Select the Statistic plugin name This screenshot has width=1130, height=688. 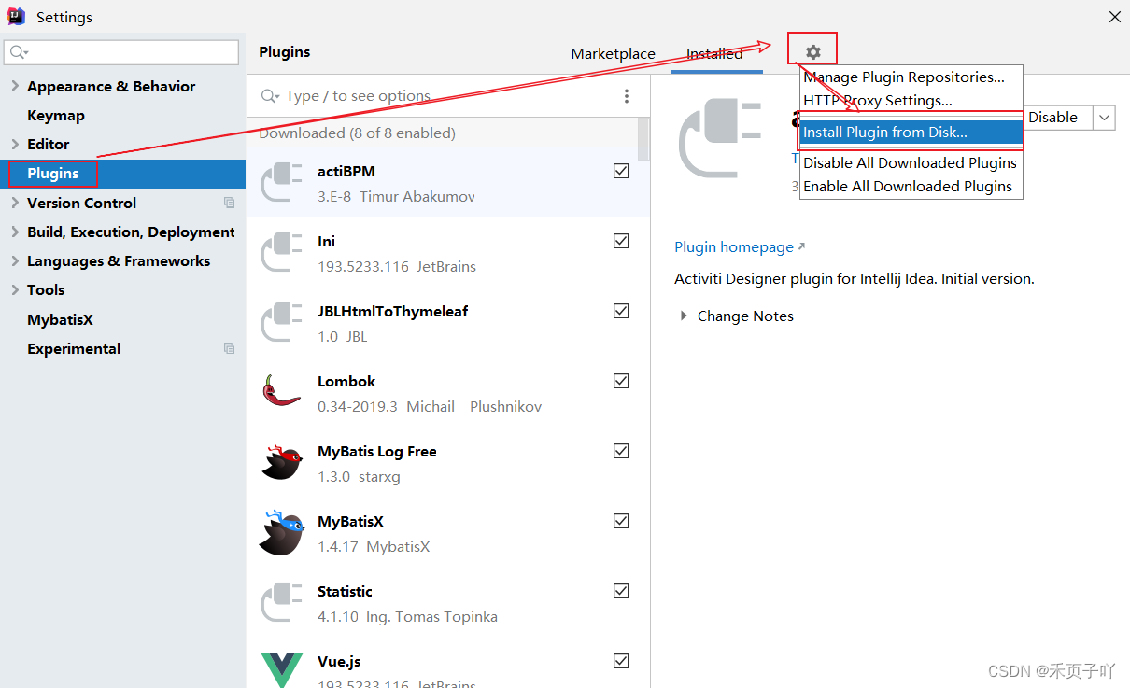tap(345, 591)
